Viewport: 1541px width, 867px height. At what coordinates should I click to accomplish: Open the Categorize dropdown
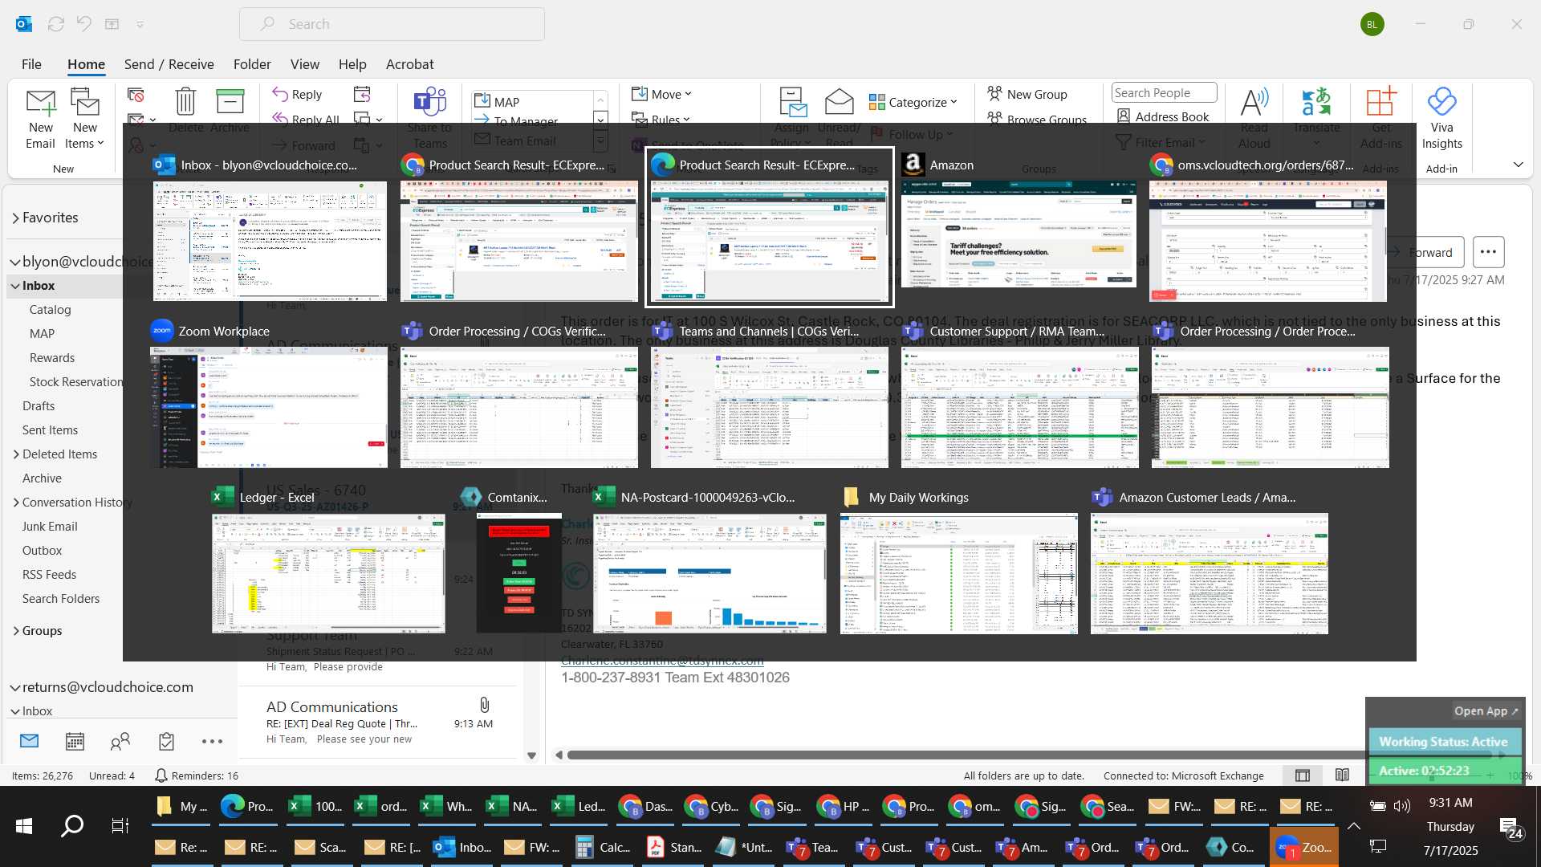tap(913, 102)
